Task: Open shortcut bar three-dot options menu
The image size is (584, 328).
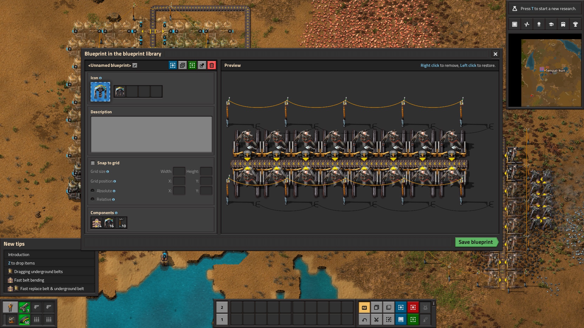Action: [434, 304]
